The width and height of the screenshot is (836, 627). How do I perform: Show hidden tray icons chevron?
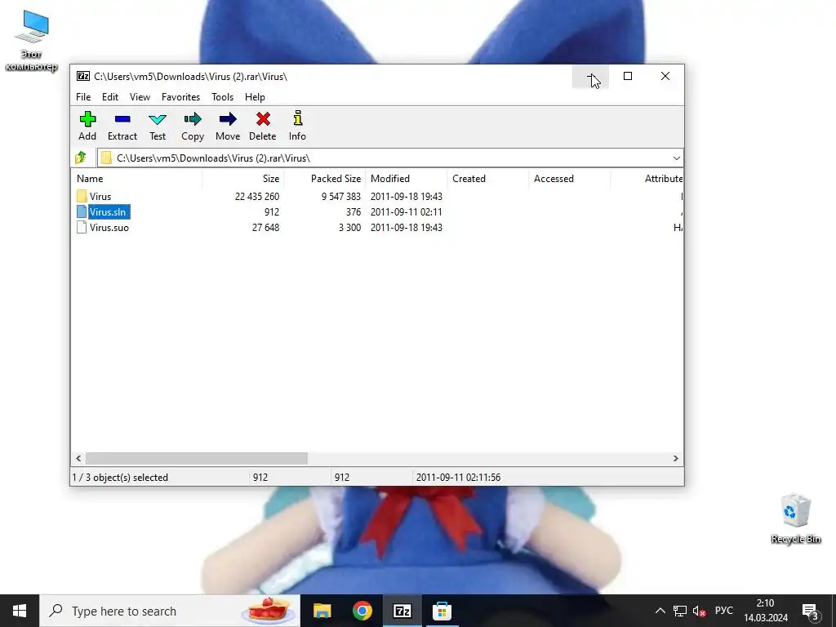click(660, 611)
